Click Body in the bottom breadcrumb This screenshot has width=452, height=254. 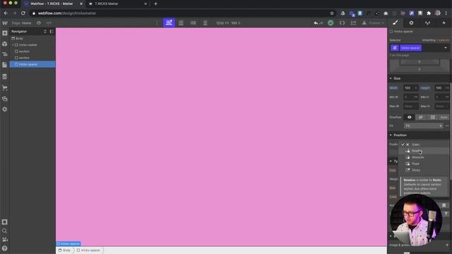64,250
